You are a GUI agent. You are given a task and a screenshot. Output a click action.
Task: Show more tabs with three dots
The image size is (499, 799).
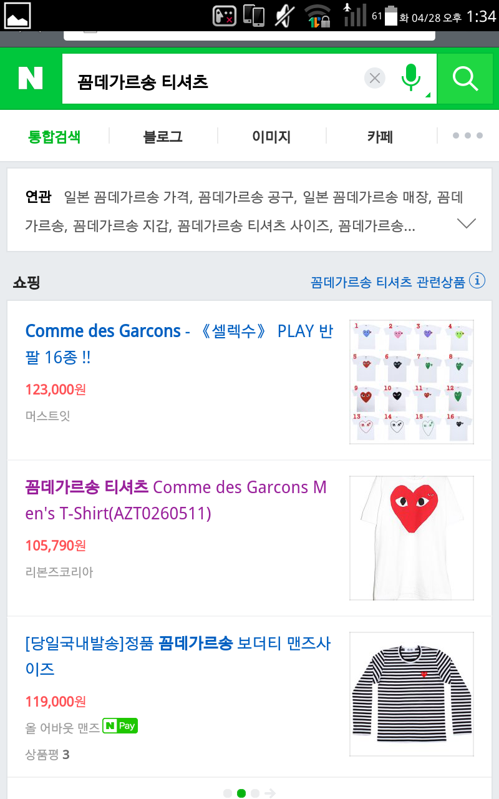[x=467, y=136]
